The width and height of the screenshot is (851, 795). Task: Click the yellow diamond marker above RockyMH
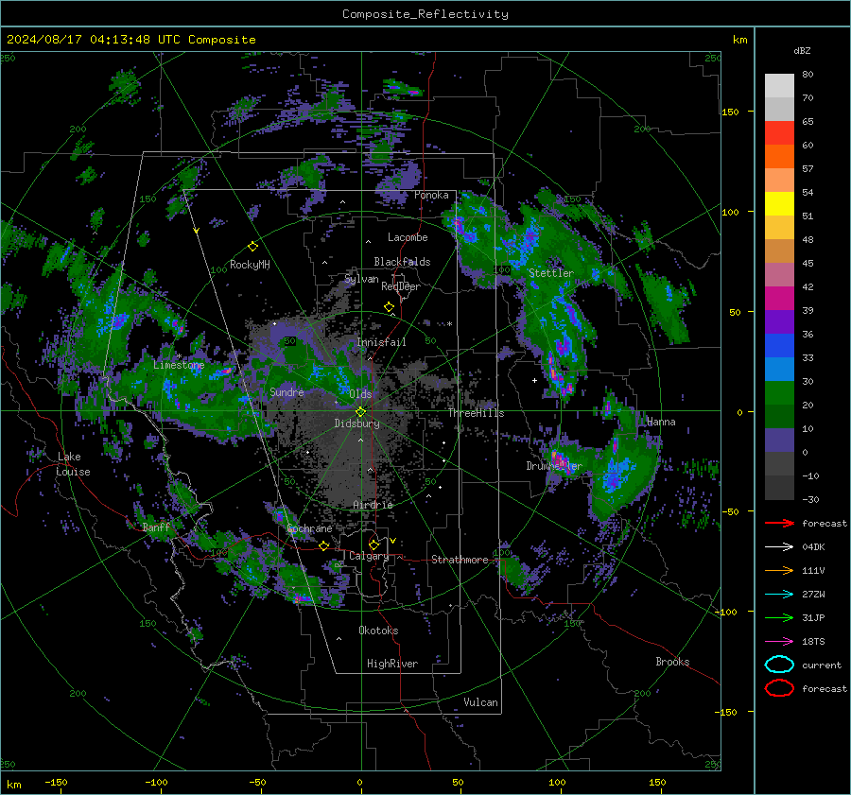[x=252, y=247]
